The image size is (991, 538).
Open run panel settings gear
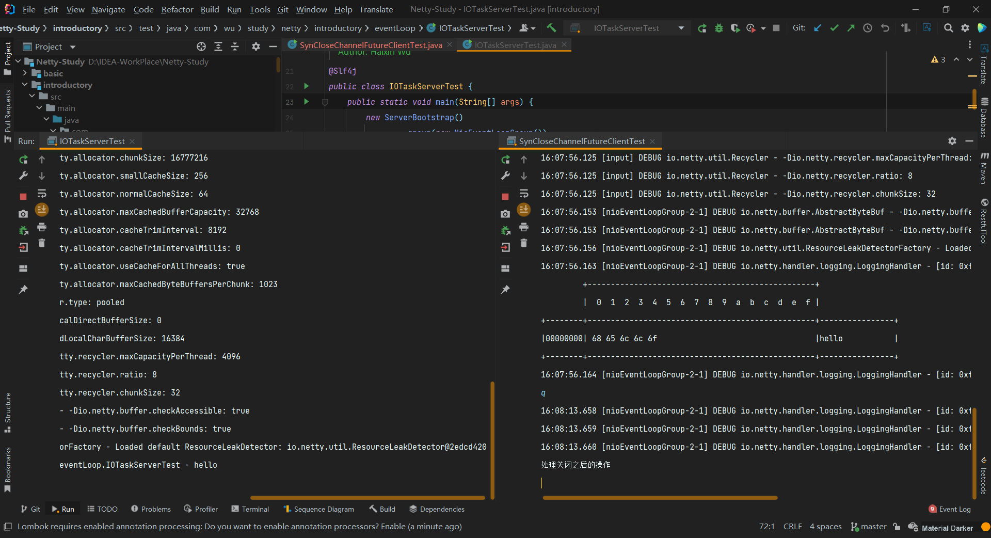pyautogui.click(x=952, y=141)
